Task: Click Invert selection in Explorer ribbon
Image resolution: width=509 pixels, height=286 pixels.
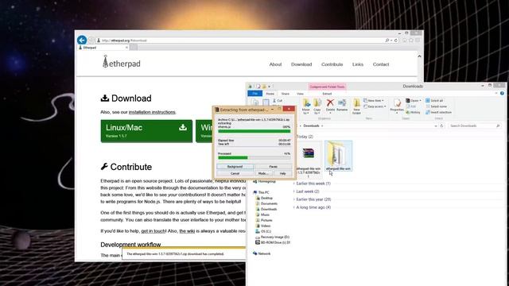Action: click(x=438, y=112)
